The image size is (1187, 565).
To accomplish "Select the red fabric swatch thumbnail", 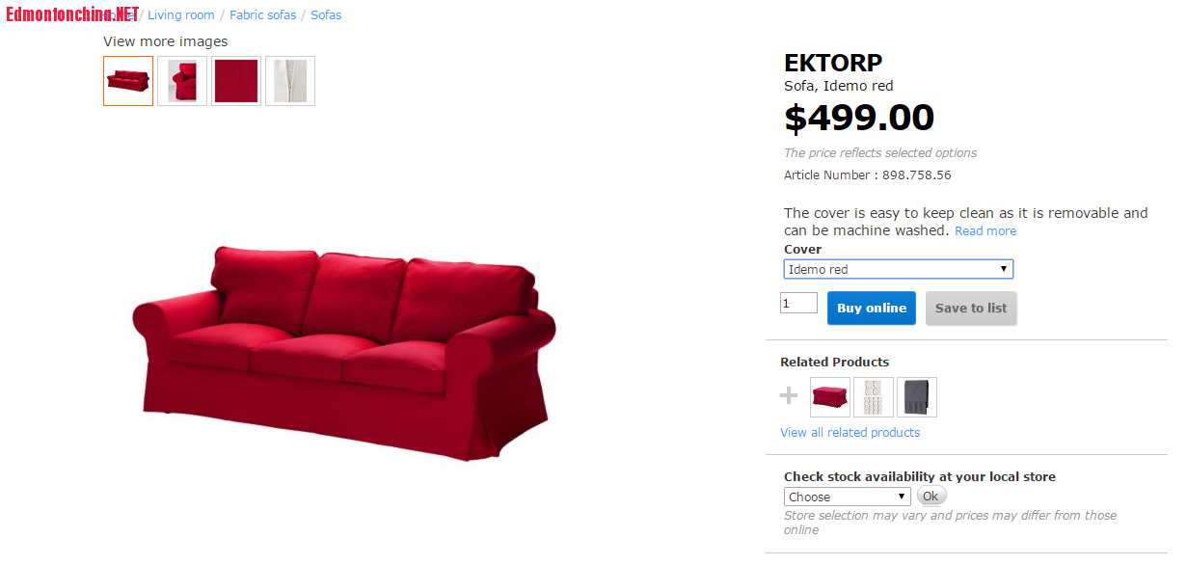I will coord(236,81).
